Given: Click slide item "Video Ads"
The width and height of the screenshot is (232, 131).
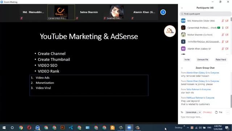Looking at the screenshot, I should pyautogui.click(x=43, y=78).
